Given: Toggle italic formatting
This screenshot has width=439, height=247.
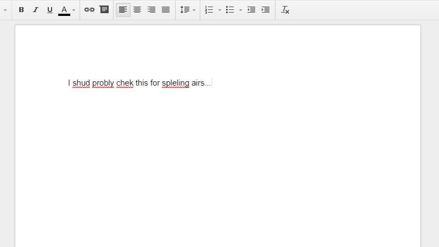Looking at the screenshot, I should click(35, 10).
